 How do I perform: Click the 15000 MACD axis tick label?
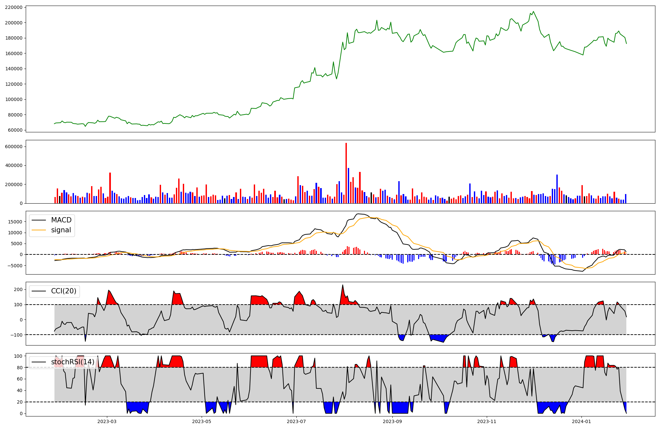pyautogui.click(x=16, y=222)
